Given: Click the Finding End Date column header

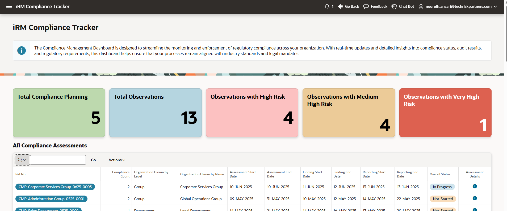Looking at the screenshot, I should pos(342,174).
